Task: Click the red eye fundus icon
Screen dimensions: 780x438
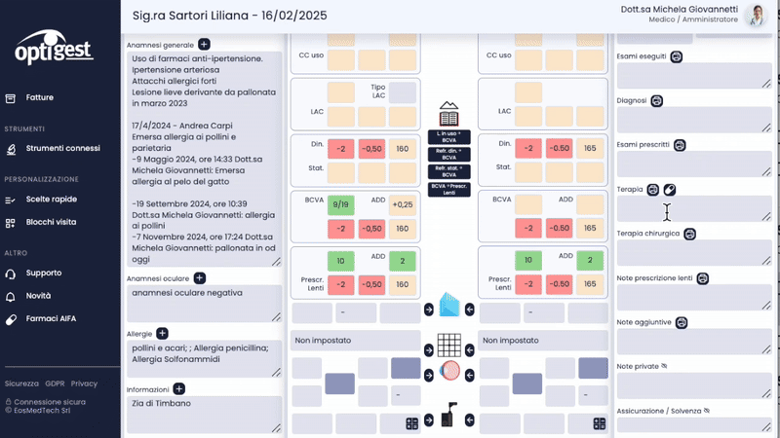Action: coord(449,371)
